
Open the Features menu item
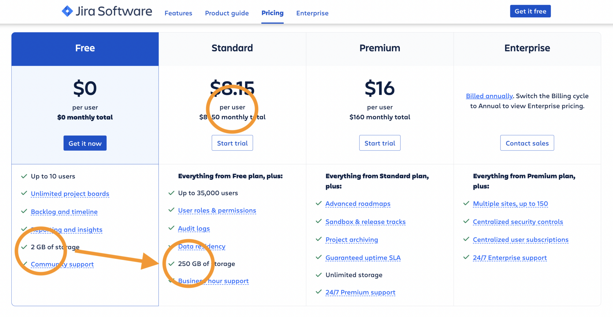[178, 13]
